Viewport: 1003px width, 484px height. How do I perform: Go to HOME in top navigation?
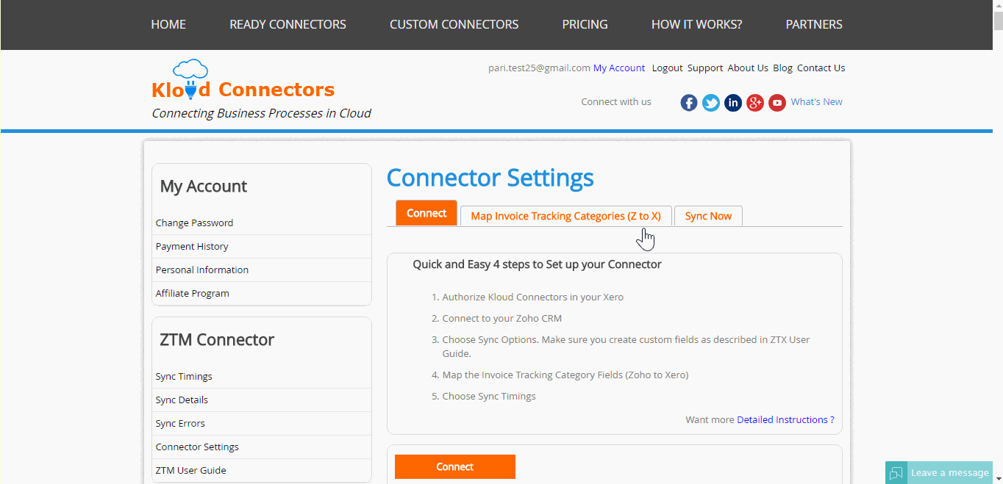click(168, 24)
